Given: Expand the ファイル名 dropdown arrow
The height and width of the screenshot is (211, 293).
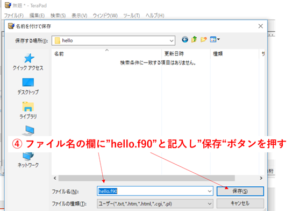Looking at the screenshot, I should (210, 191).
